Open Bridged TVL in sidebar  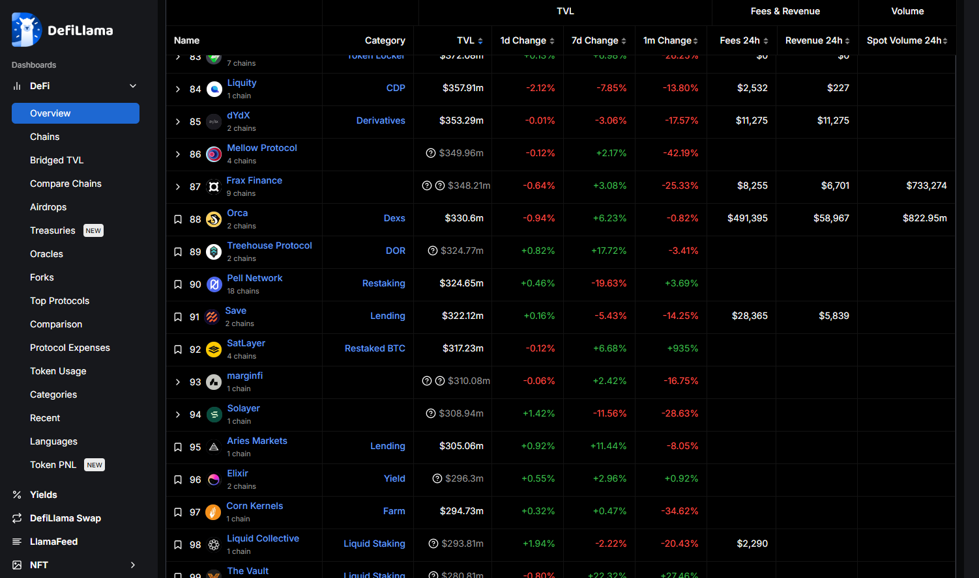coord(57,160)
